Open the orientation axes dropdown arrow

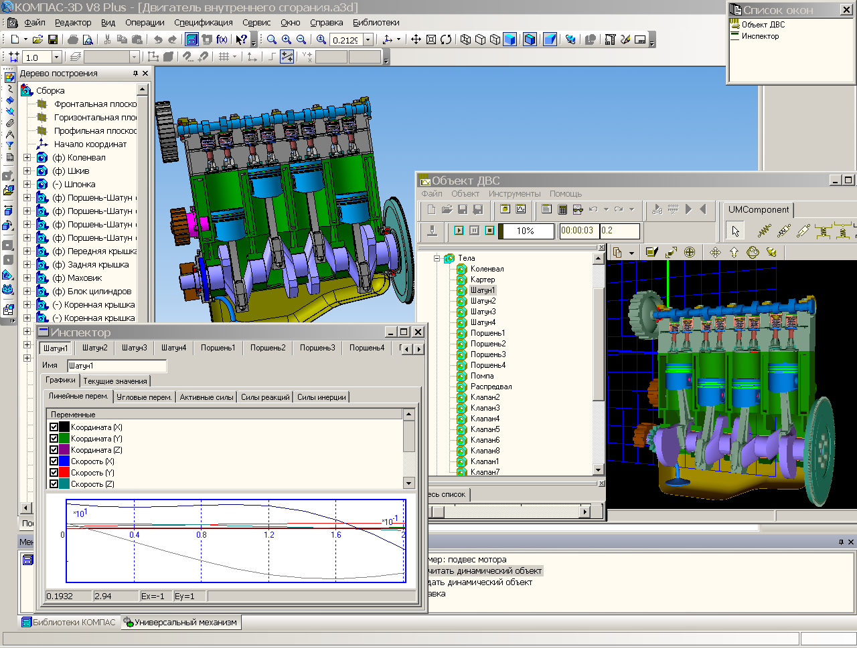point(399,39)
